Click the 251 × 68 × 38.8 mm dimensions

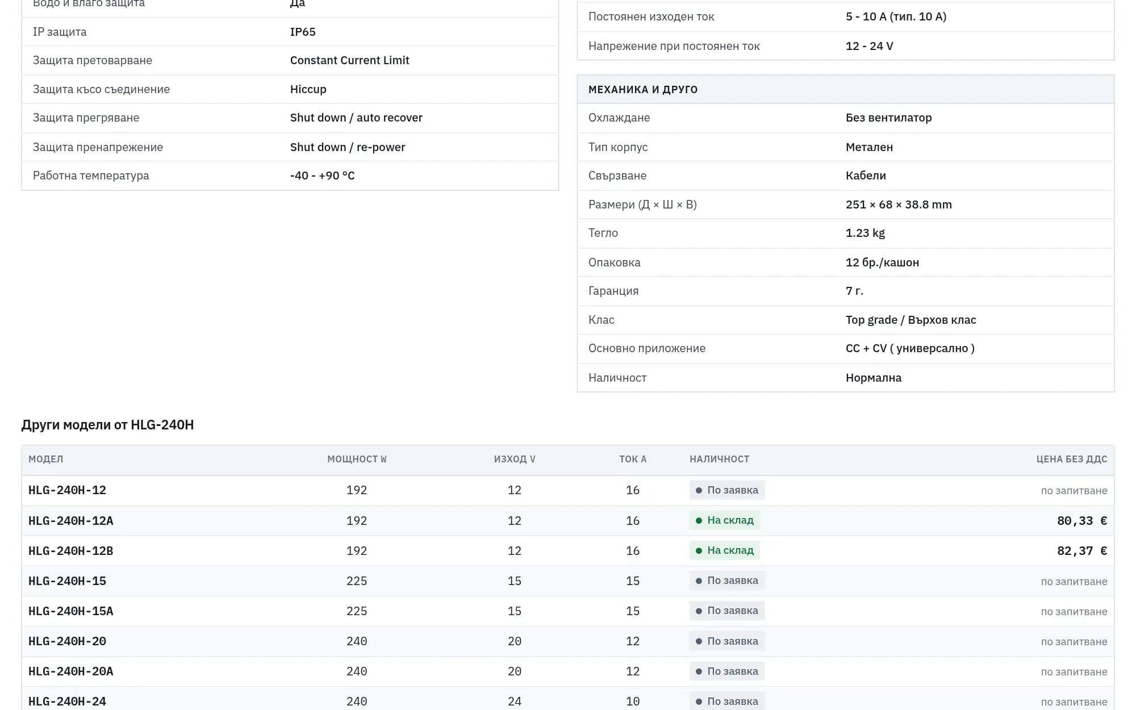tap(899, 204)
